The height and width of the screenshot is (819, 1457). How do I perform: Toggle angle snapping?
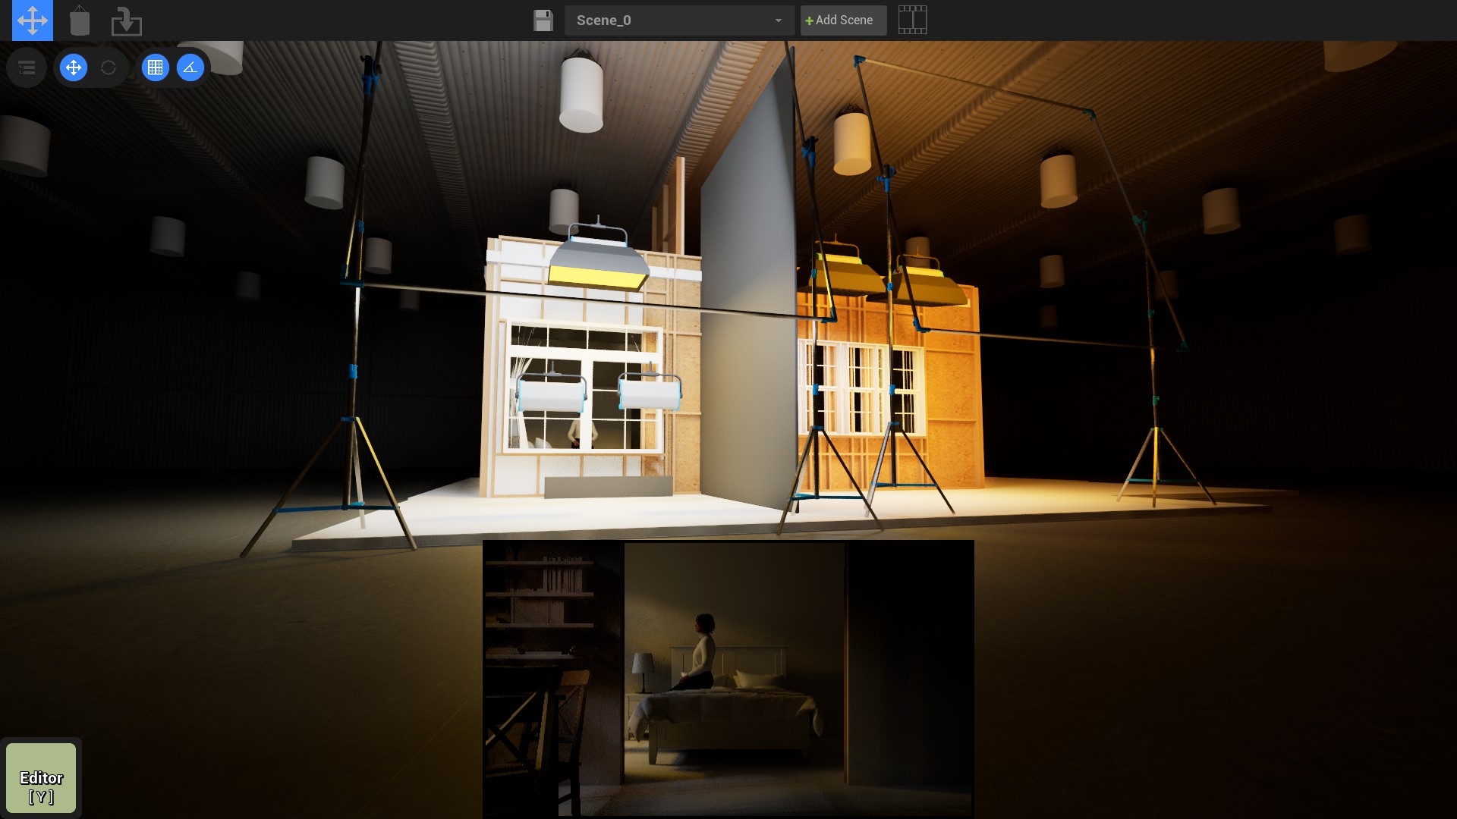[x=190, y=68]
